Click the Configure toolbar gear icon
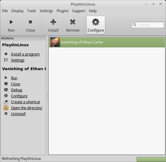 tap(96, 22)
